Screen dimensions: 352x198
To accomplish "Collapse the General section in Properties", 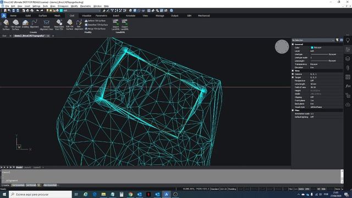I will pyautogui.click(x=293, y=44).
